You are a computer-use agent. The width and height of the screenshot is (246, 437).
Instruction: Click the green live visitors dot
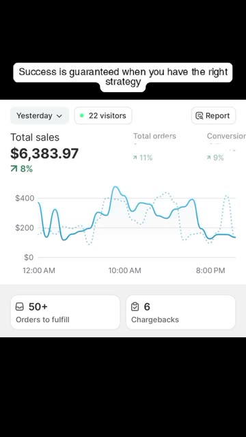click(x=82, y=115)
